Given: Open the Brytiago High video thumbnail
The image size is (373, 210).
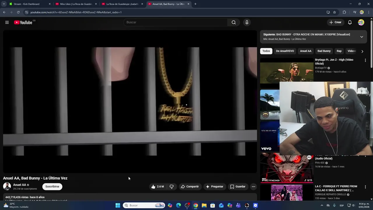Looking at the screenshot, I should point(287,73).
